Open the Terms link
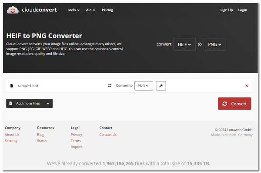261x173 pixels. point(76,141)
